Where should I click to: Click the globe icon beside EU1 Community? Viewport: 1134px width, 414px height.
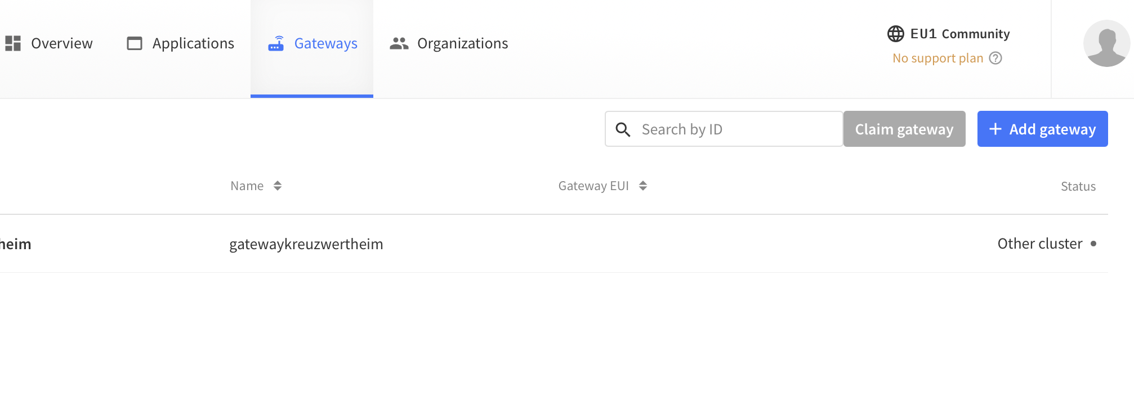pos(896,34)
